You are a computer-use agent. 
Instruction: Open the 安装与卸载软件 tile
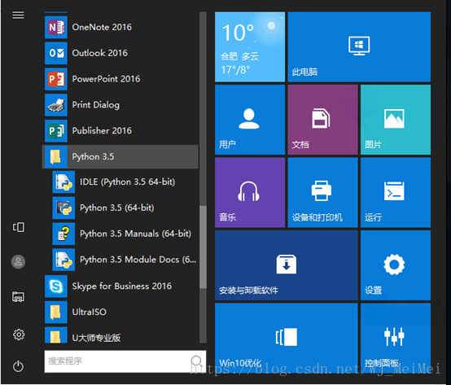tap(287, 265)
